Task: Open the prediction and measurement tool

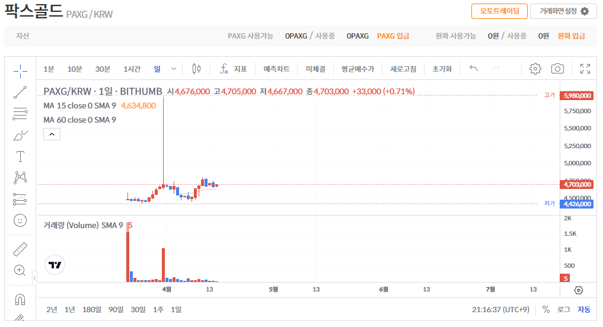Action: tap(20, 198)
